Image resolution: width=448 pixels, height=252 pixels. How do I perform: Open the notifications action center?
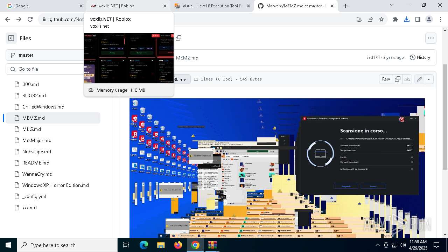436,245
